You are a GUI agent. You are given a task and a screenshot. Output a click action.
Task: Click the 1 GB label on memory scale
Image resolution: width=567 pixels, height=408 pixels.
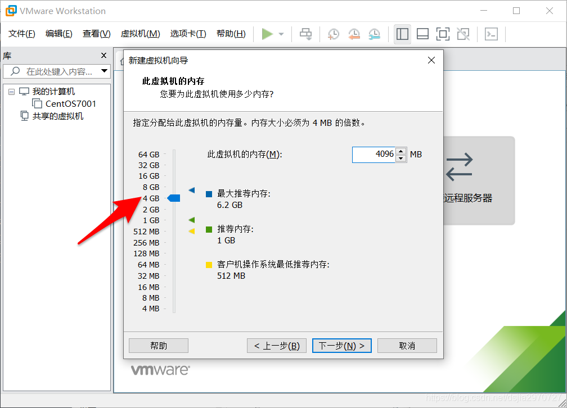(151, 220)
